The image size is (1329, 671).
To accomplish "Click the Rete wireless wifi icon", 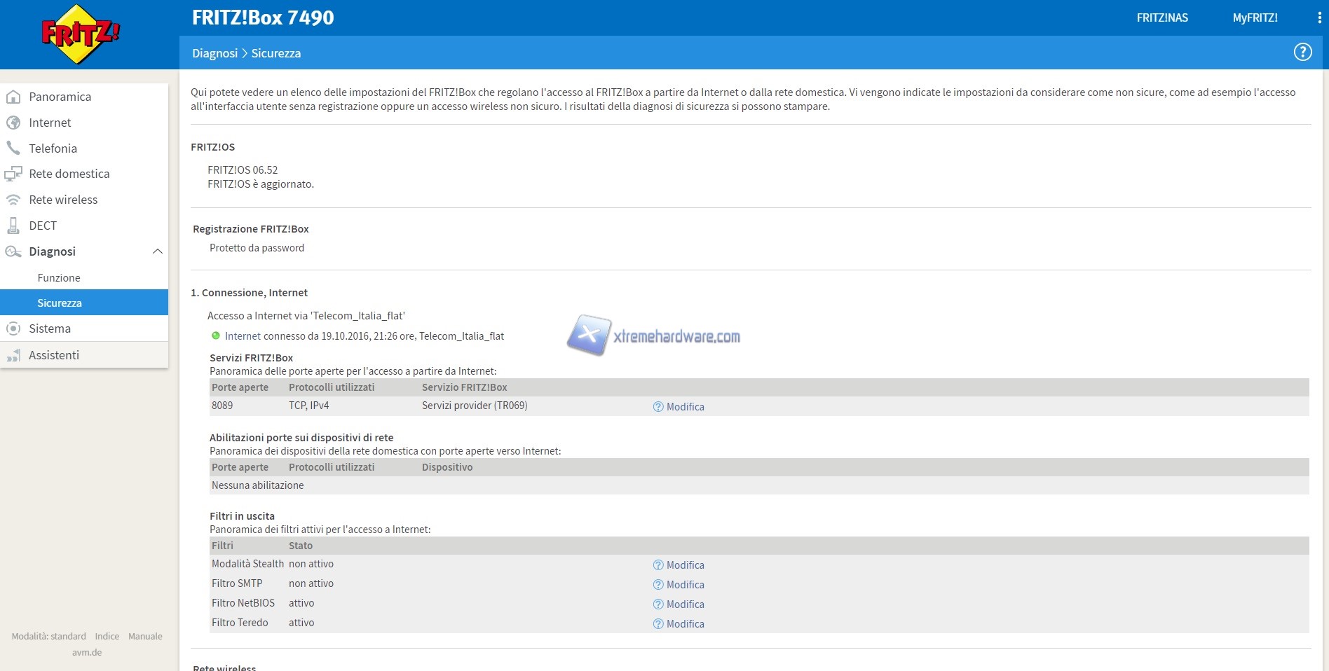I will [x=13, y=200].
